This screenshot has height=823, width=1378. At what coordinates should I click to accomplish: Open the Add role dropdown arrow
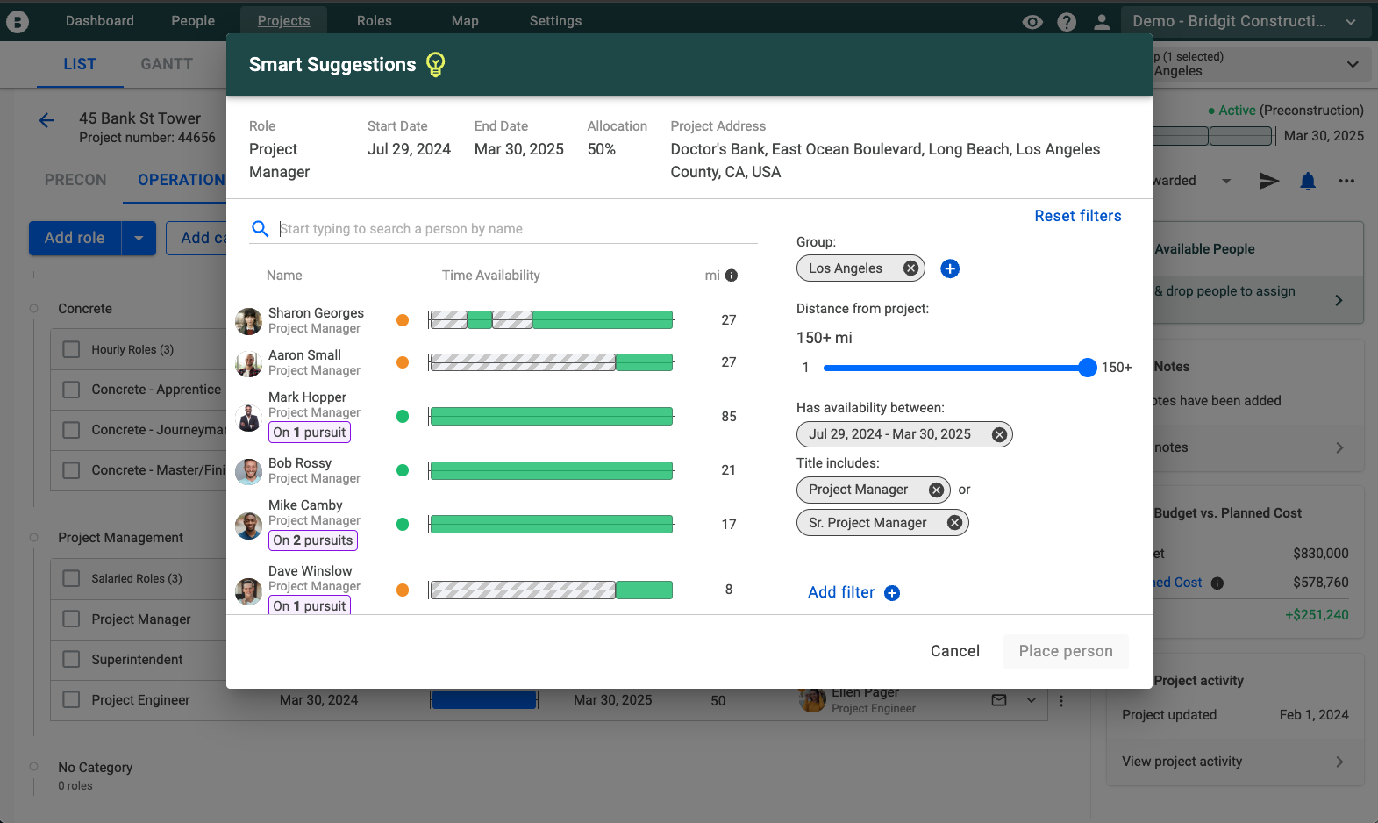pos(139,238)
